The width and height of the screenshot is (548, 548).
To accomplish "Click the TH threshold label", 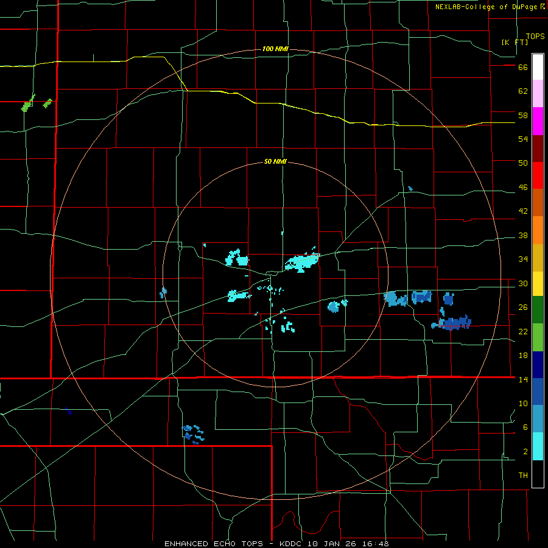I will [x=523, y=476].
